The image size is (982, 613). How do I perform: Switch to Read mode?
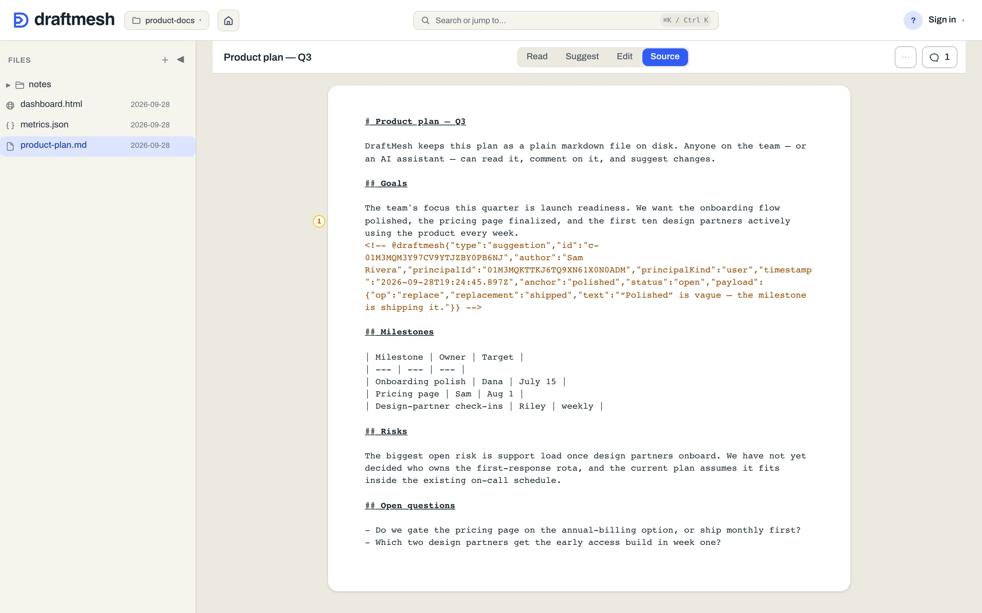pos(537,57)
